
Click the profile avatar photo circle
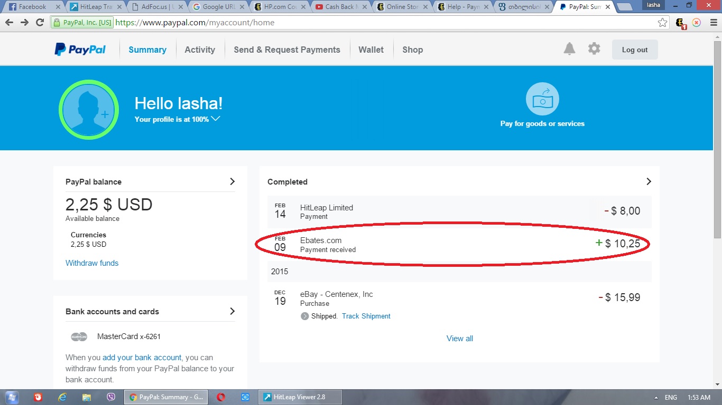click(89, 110)
